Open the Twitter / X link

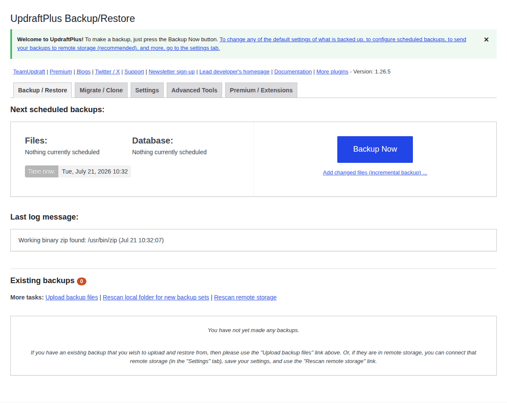pyautogui.click(x=107, y=71)
